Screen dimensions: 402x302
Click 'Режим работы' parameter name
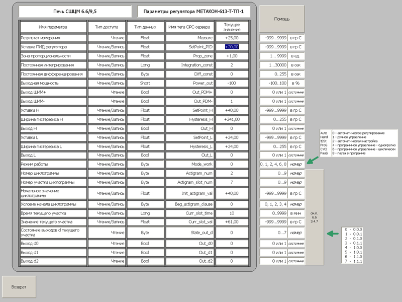click(53, 164)
